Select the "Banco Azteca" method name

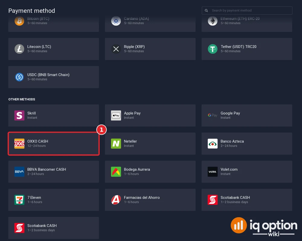(232, 141)
